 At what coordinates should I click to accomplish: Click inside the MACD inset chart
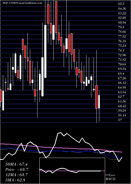72,171
